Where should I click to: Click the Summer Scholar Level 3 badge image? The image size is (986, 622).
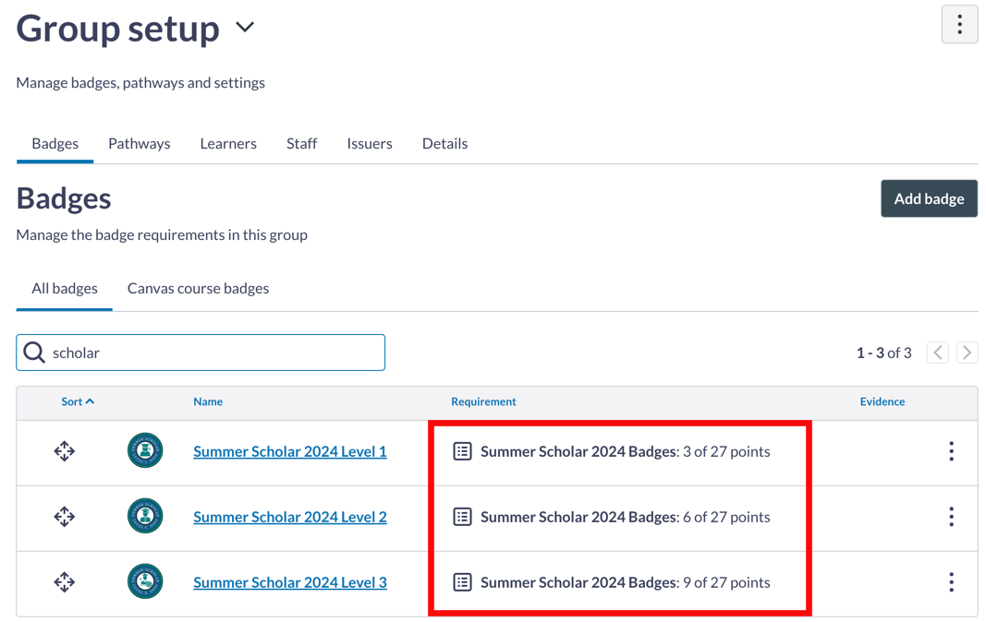[x=145, y=582]
